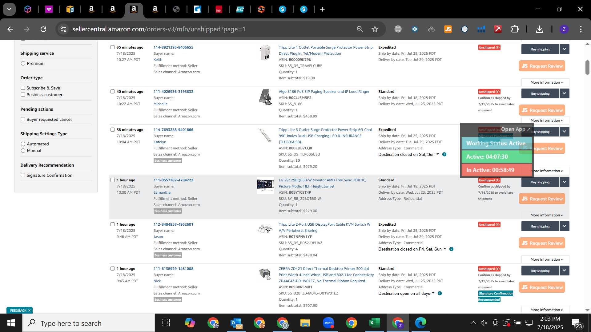Open the browser downloads icon
The image size is (591, 332).
tap(539, 29)
